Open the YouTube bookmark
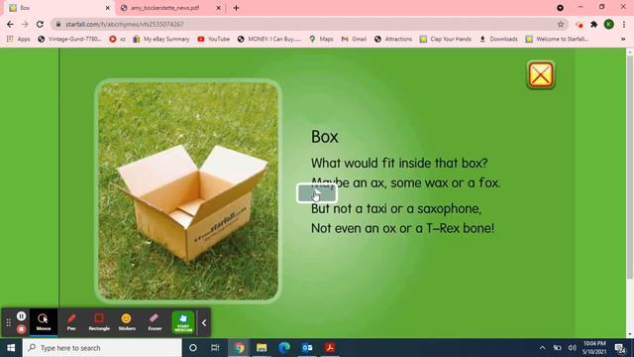Screen dimensions: 634x357 214,39
